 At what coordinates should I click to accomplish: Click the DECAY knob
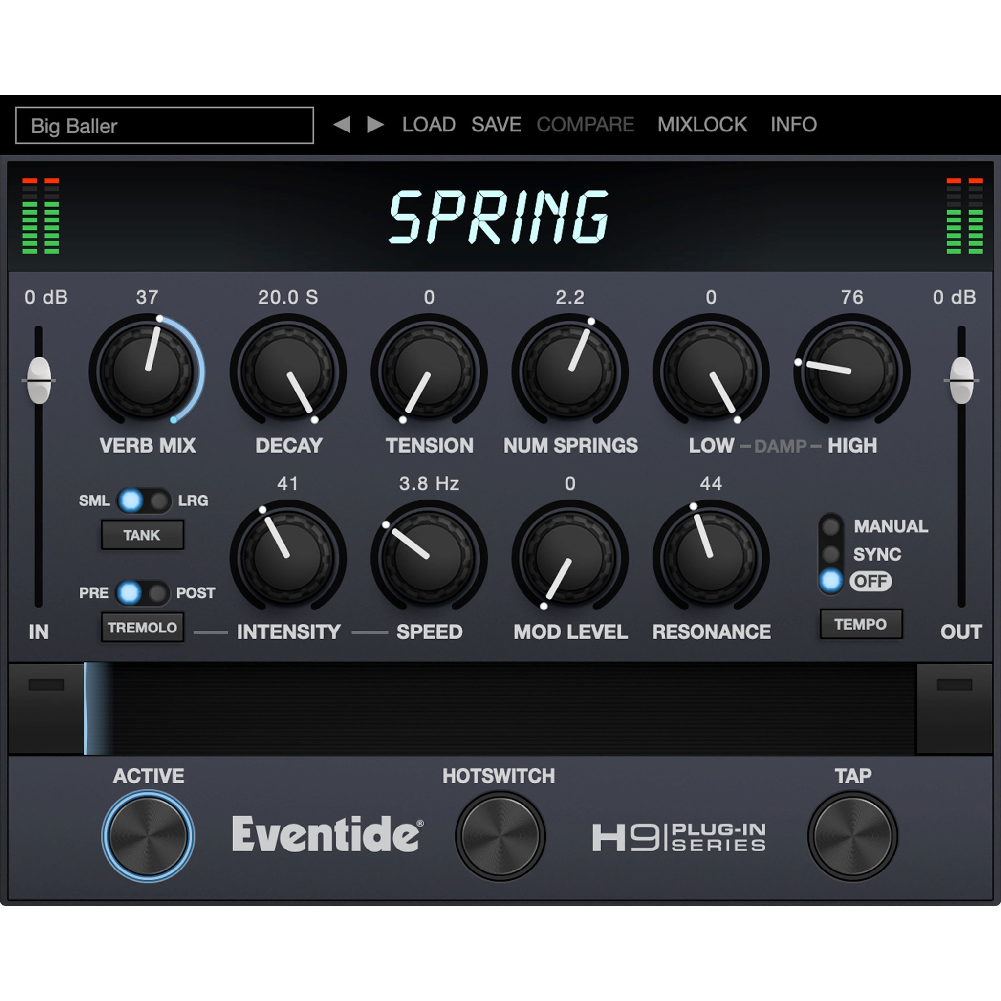click(288, 370)
